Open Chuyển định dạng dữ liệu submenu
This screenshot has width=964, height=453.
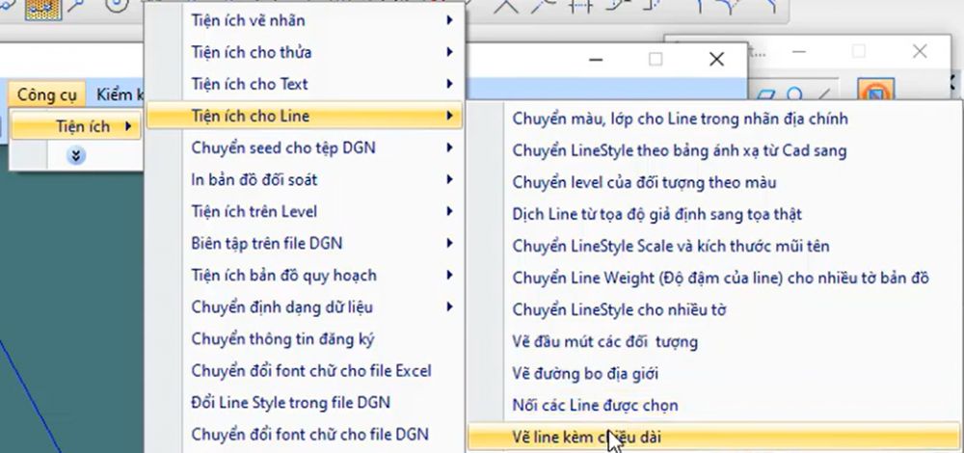coord(305,306)
